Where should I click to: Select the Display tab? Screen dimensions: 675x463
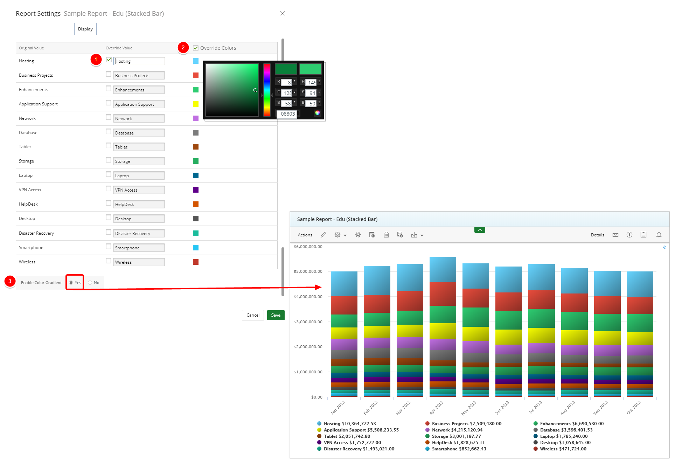pyautogui.click(x=85, y=29)
